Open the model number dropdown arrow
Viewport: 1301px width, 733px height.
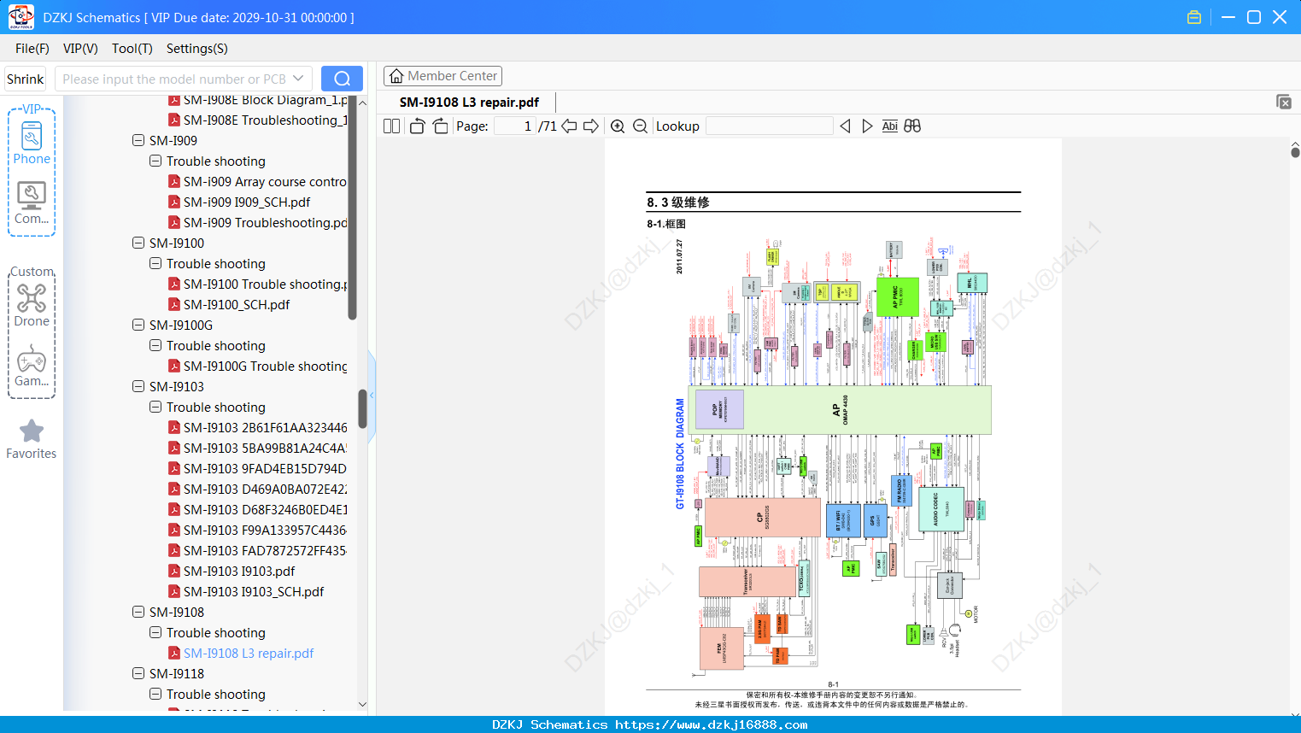point(298,79)
